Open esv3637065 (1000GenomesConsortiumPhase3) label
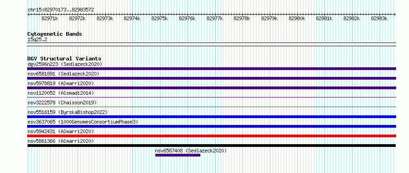The width and height of the screenshot is (409, 173). 83,122
